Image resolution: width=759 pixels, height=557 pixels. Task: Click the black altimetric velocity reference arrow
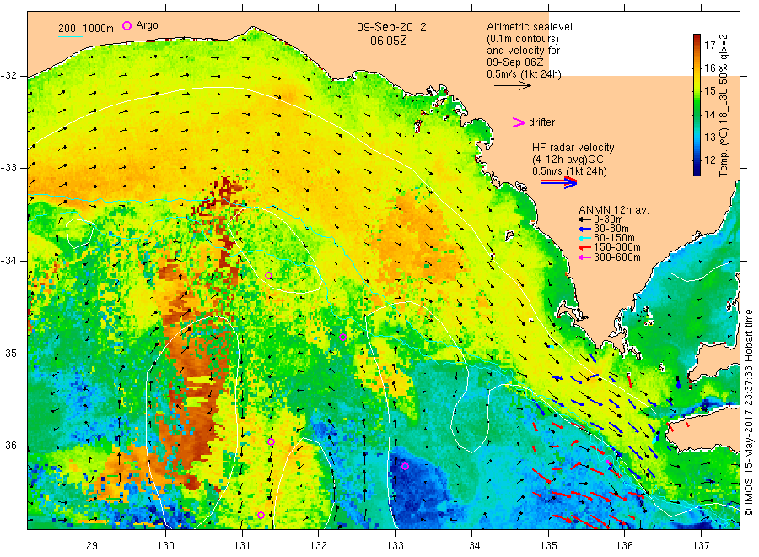pyautogui.click(x=512, y=86)
